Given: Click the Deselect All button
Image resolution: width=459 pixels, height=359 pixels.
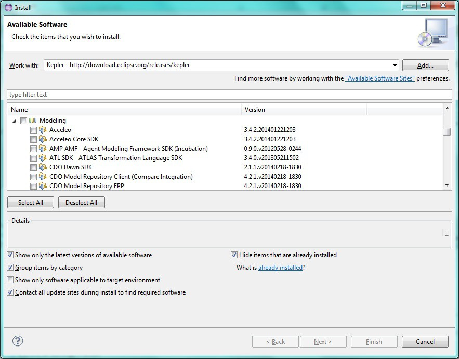Looking at the screenshot, I should [82, 203].
